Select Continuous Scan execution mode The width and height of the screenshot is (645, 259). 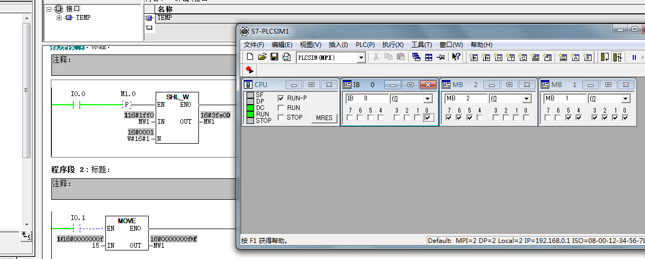(x=617, y=57)
